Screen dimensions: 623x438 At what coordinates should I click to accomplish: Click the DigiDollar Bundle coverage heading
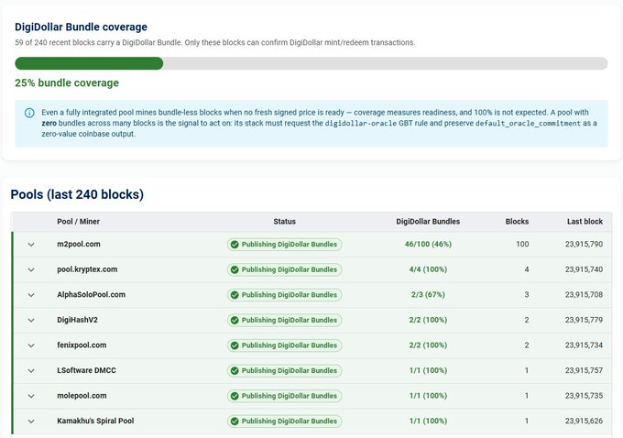[81, 27]
